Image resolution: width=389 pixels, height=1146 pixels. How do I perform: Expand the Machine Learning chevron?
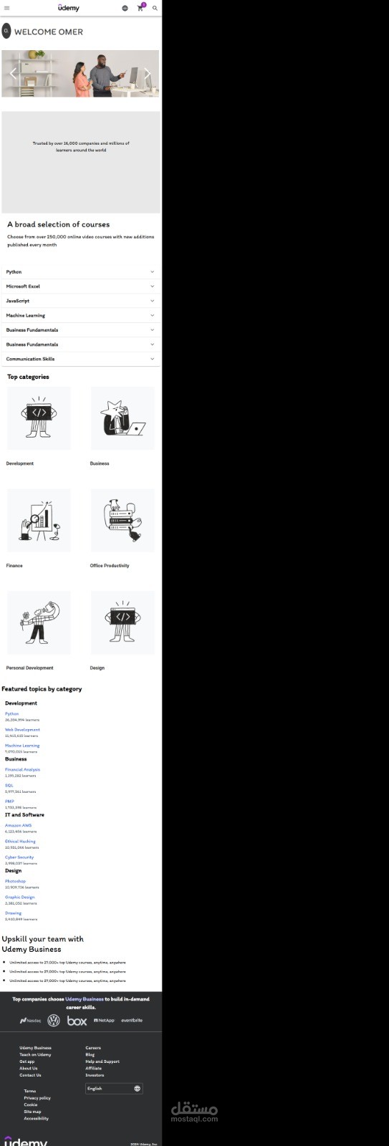point(152,315)
